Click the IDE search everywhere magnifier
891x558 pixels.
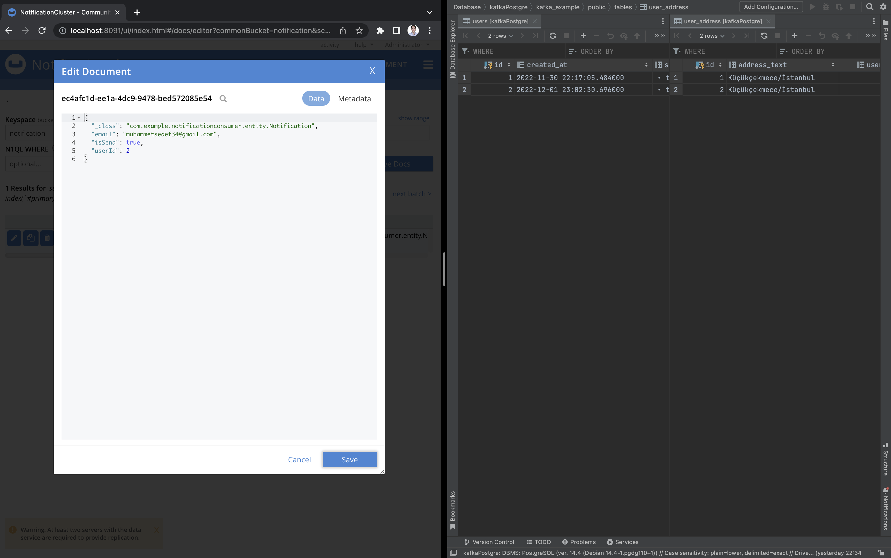(869, 7)
